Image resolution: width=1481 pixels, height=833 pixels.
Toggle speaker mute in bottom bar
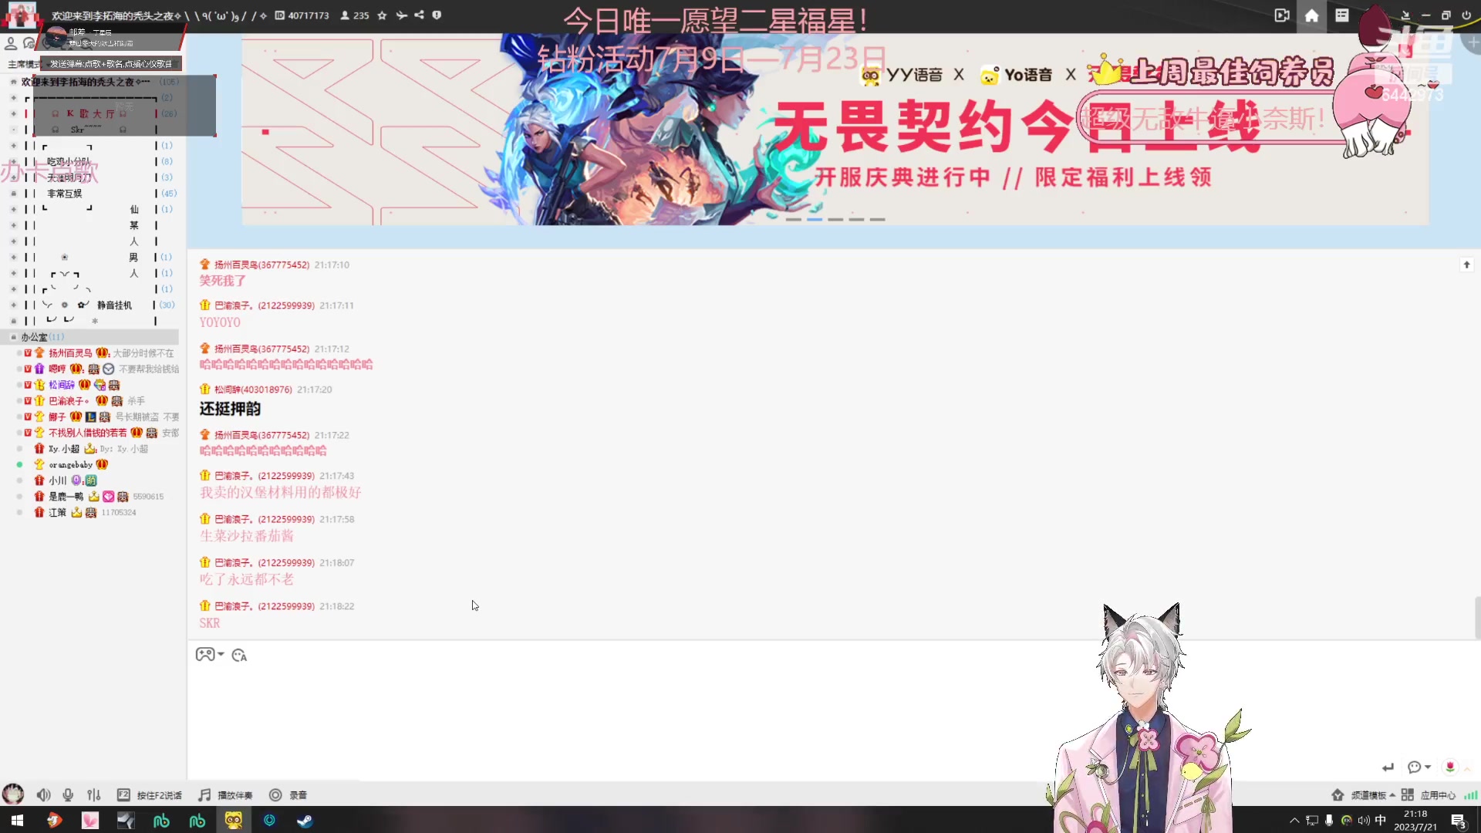point(44,795)
